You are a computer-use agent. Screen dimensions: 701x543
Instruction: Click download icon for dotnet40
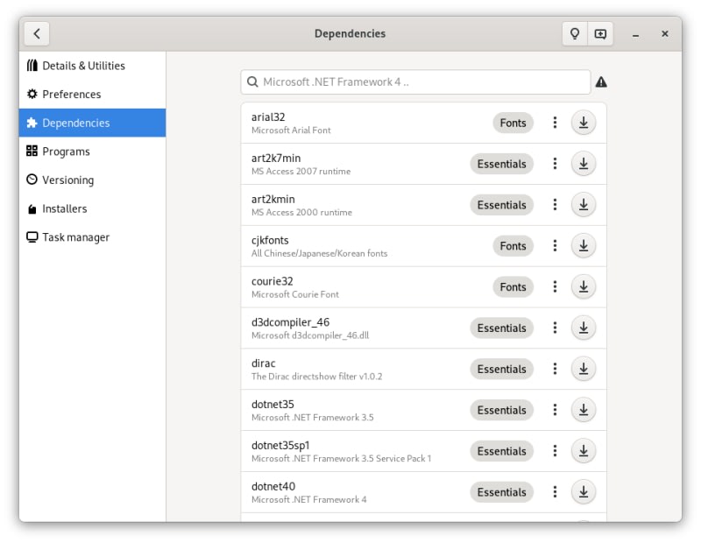pyautogui.click(x=584, y=492)
